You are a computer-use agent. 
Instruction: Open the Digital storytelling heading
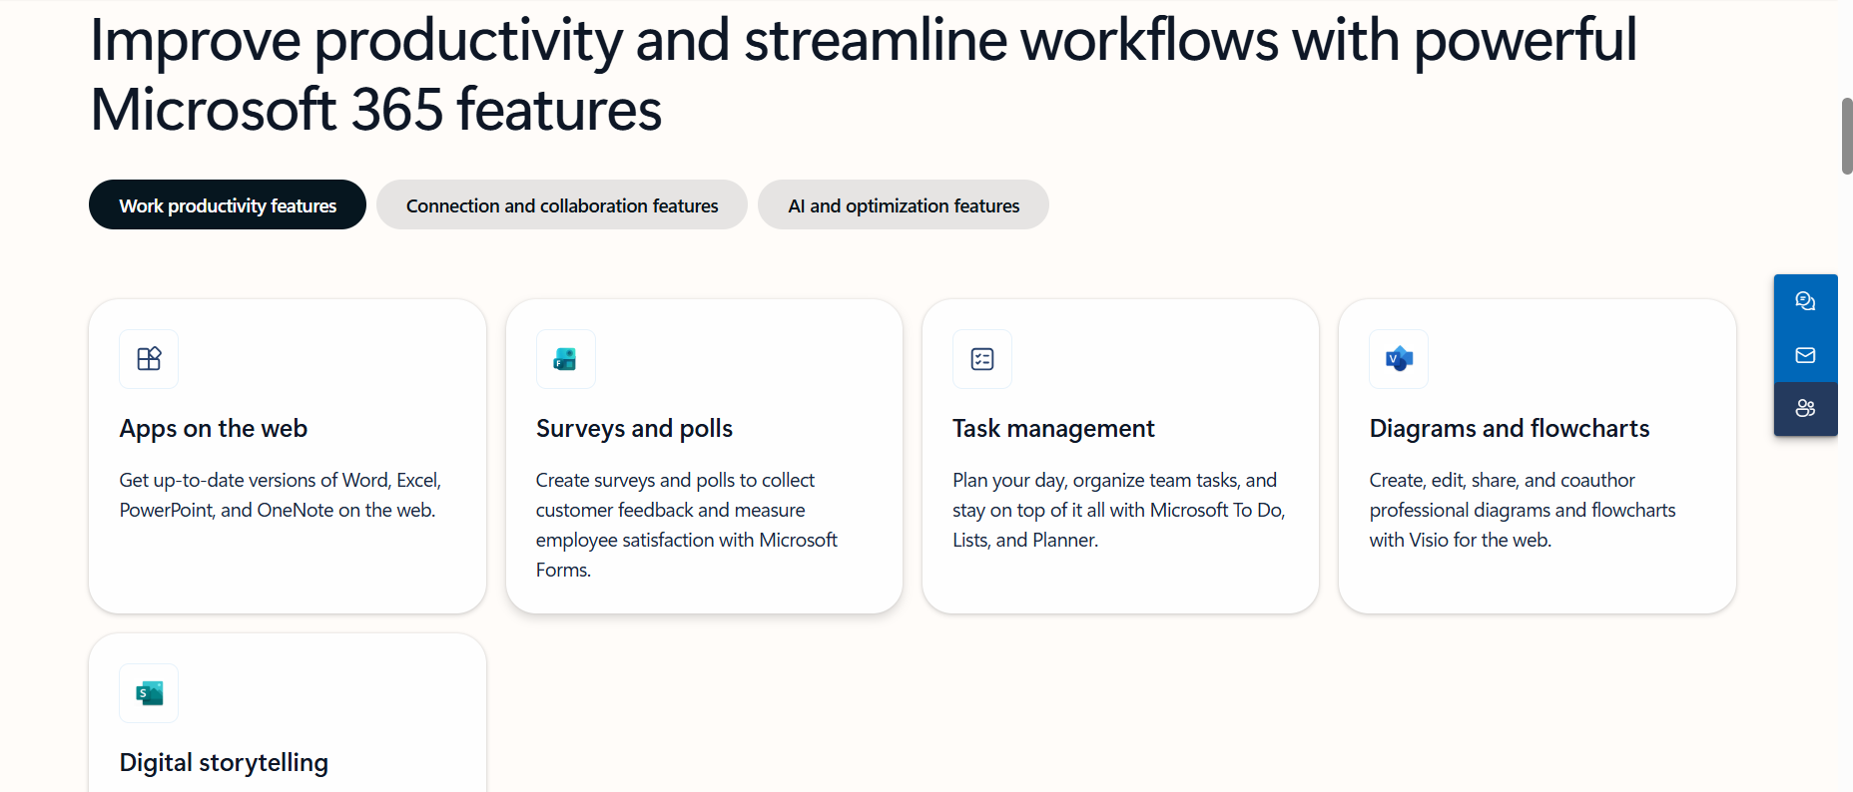224,762
